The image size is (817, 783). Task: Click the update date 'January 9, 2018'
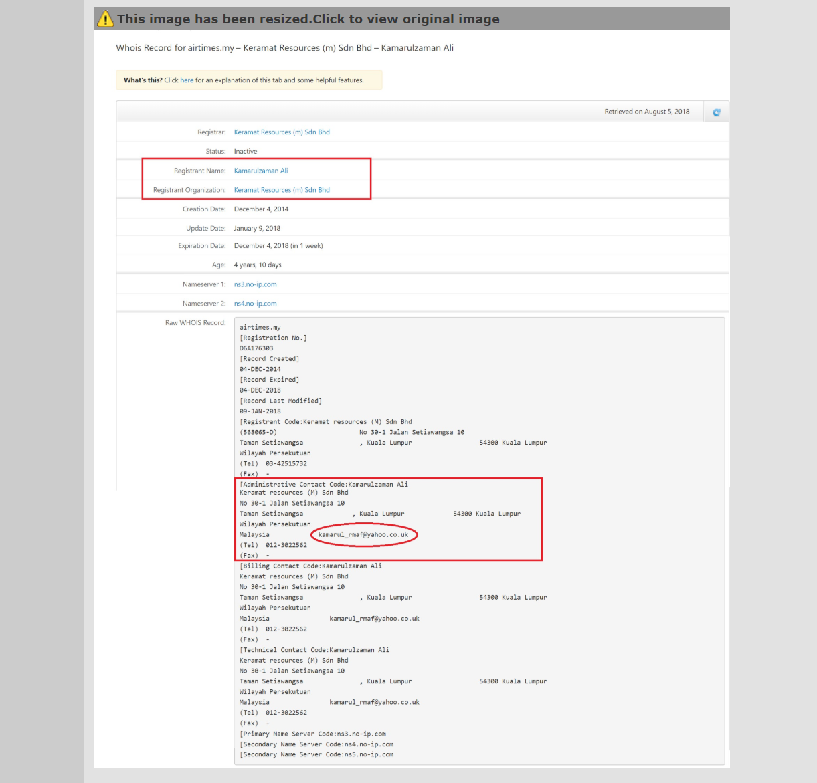258,229
